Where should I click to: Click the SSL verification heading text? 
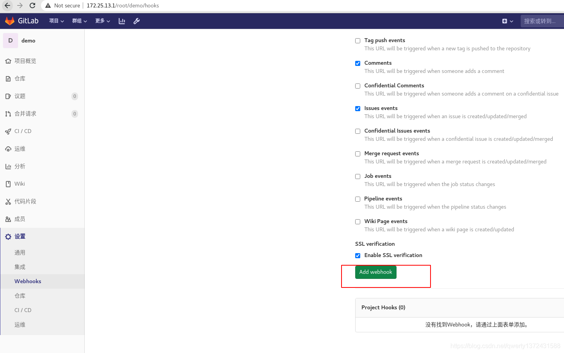pos(375,244)
